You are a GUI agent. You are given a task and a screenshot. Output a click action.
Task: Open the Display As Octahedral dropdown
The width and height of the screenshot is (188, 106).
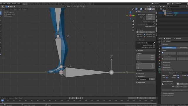[182, 73]
